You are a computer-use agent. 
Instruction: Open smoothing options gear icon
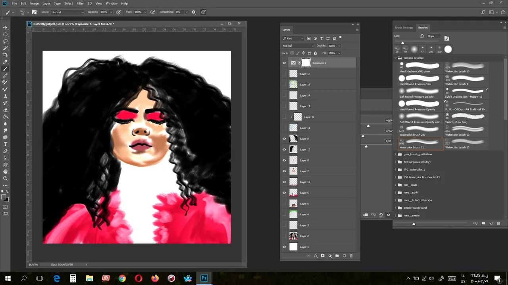click(194, 12)
